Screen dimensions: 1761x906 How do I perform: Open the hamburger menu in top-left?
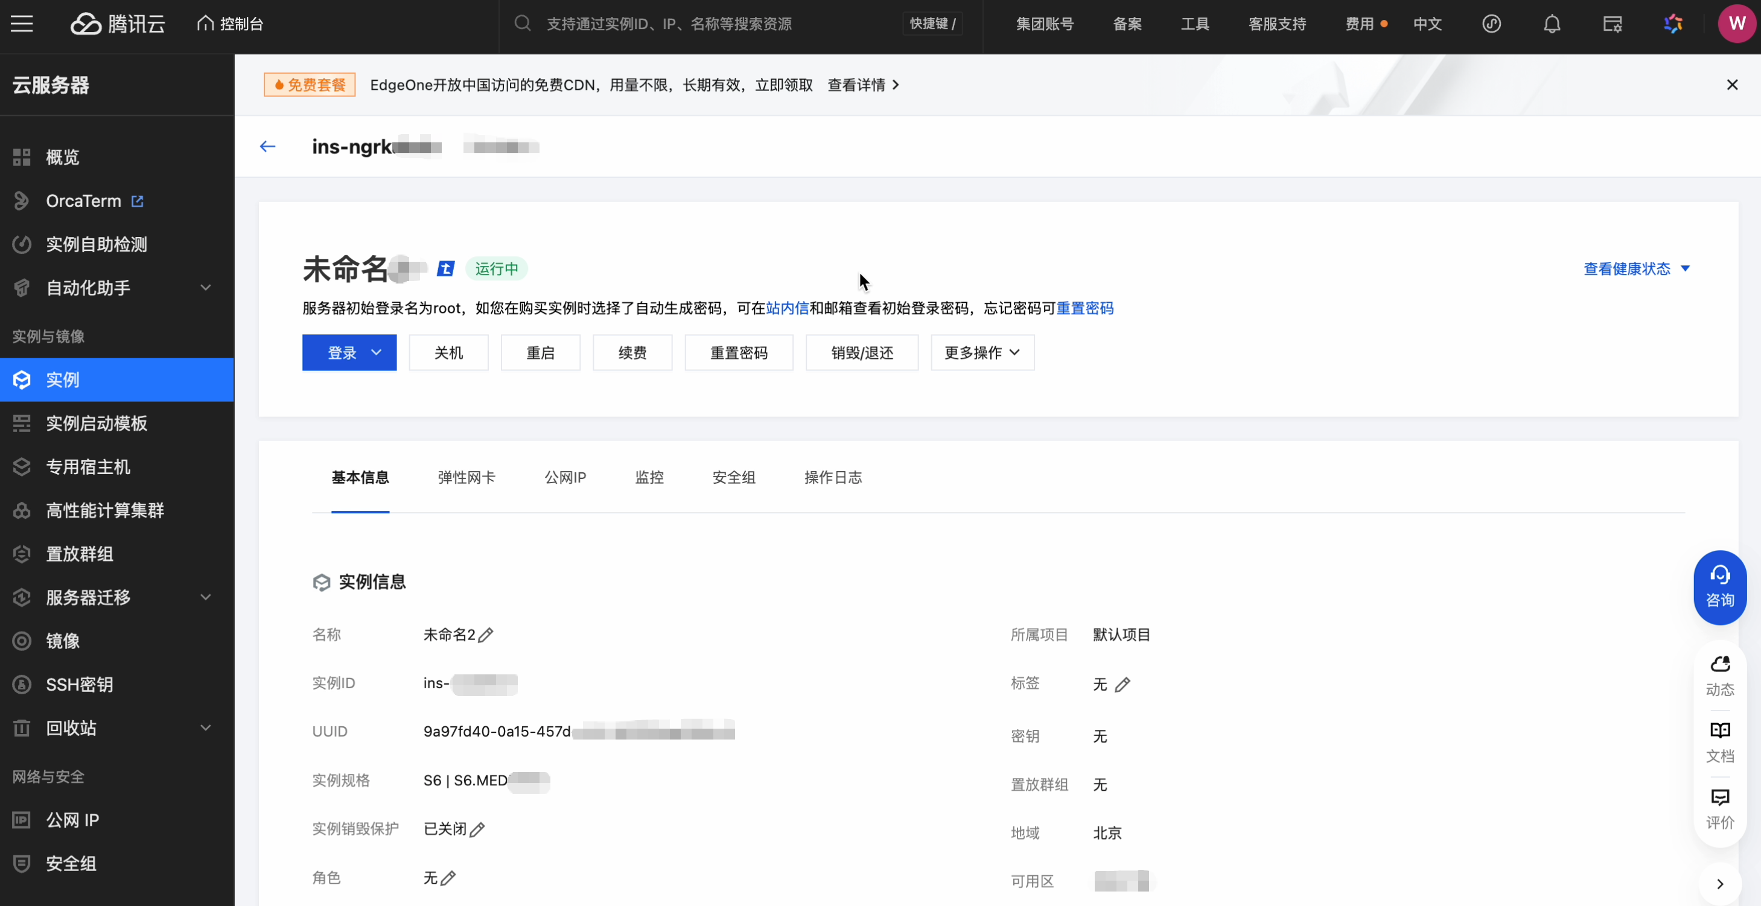tap(22, 24)
